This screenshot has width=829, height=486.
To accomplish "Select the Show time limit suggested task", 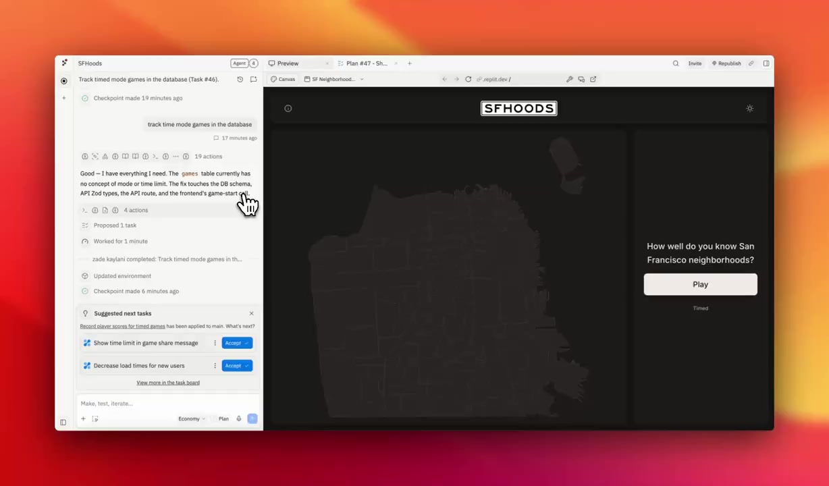I will click(x=146, y=343).
